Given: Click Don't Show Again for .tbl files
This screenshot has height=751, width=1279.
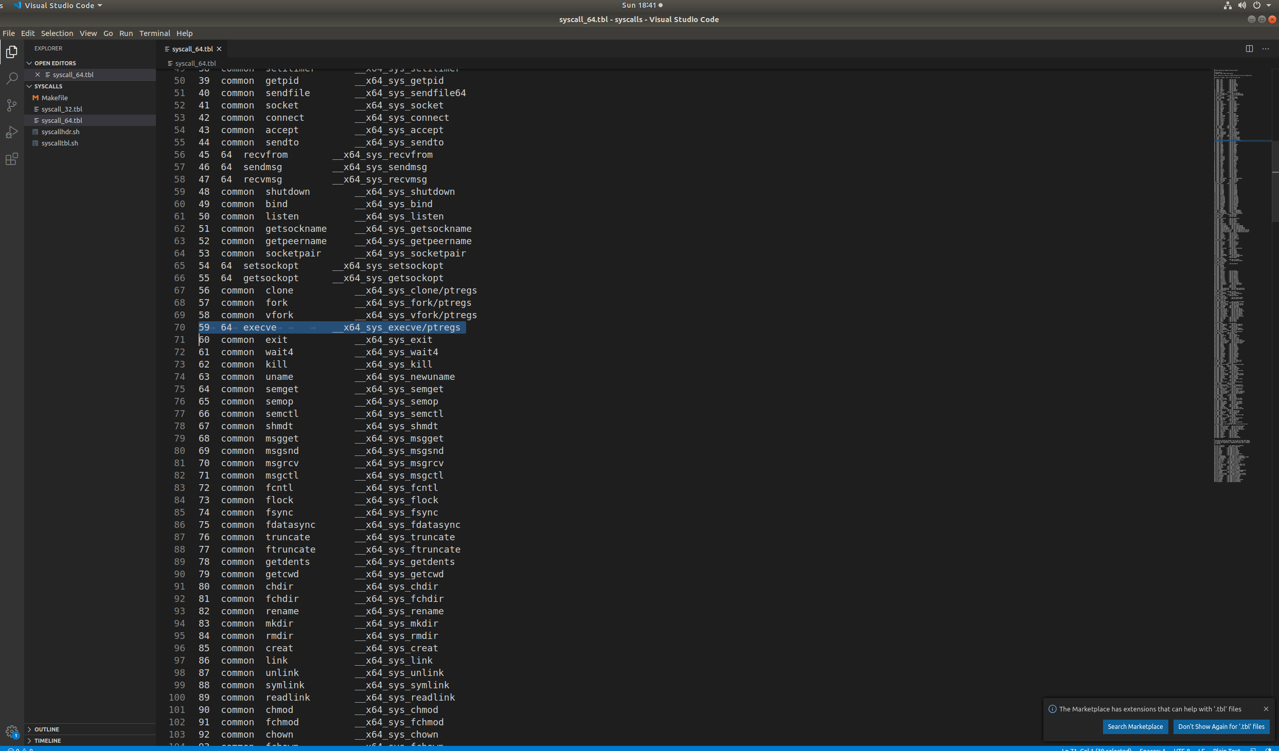Looking at the screenshot, I should click(1221, 726).
